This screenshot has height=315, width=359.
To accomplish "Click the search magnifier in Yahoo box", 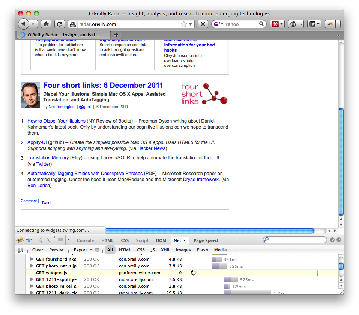I will pos(261,24).
